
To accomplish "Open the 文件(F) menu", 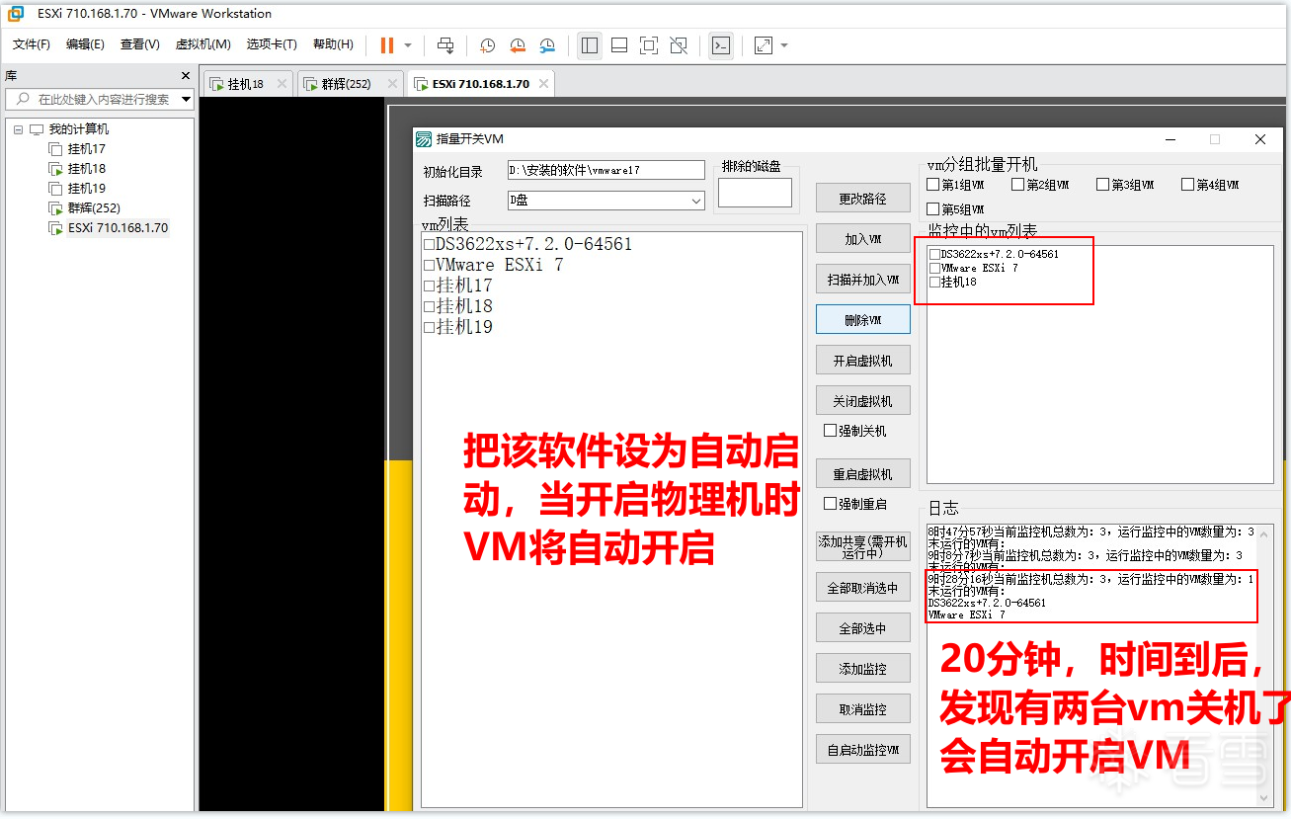I will (32, 44).
